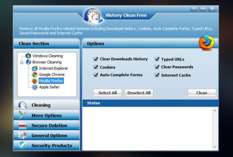Viewport: 233px width, 157px height.
Task: Click the Status scrollbar up arrow
Action: (215, 111)
